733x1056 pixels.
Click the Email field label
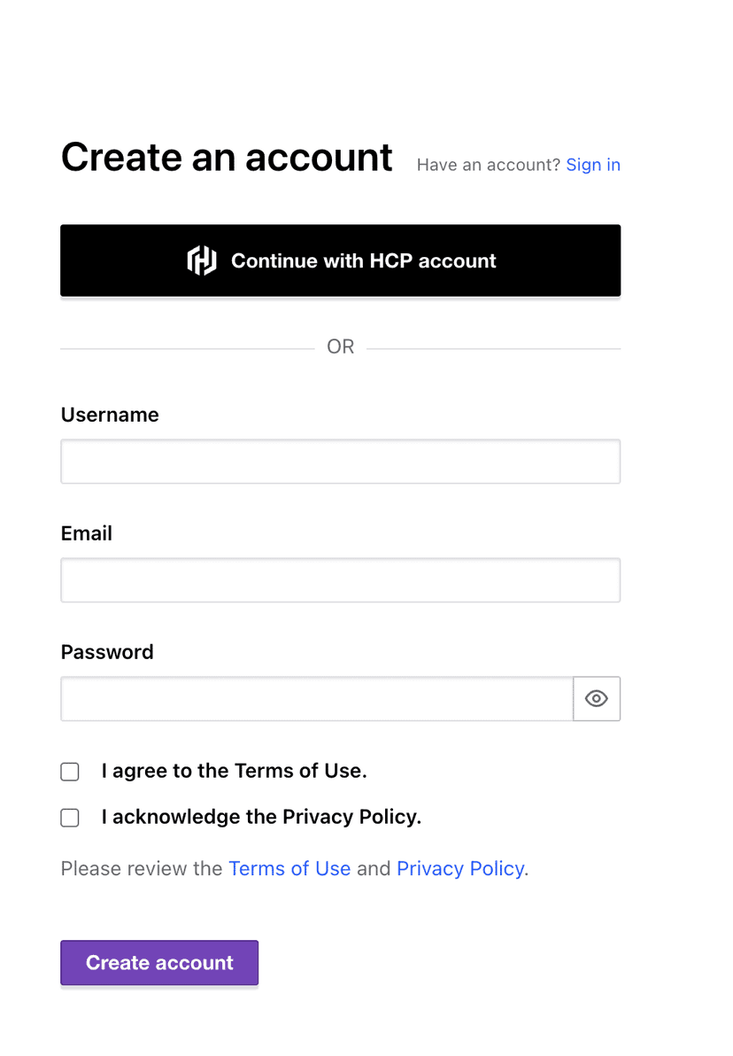coord(86,532)
